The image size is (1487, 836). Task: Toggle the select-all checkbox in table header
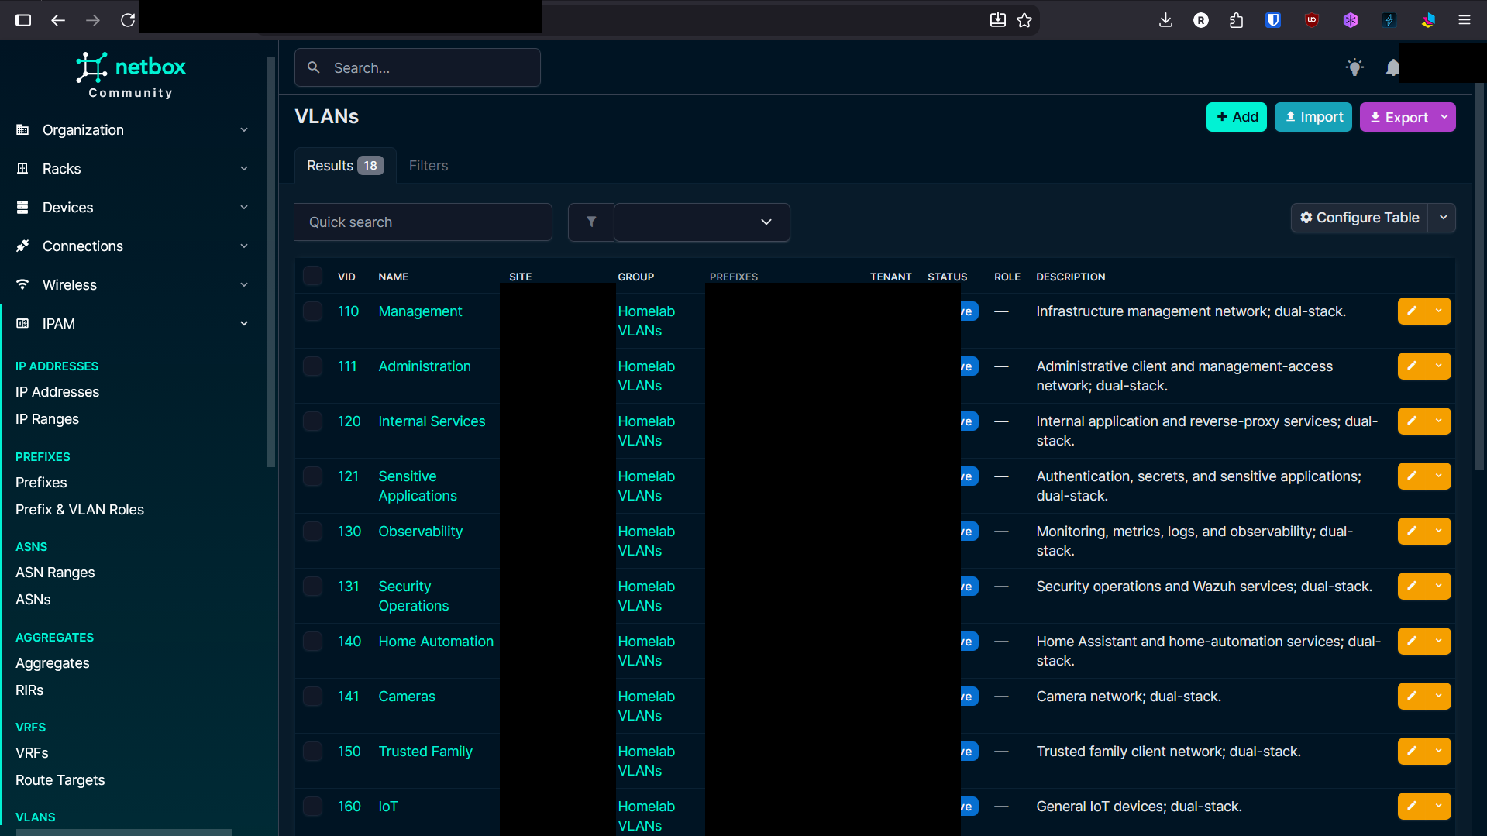point(312,276)
